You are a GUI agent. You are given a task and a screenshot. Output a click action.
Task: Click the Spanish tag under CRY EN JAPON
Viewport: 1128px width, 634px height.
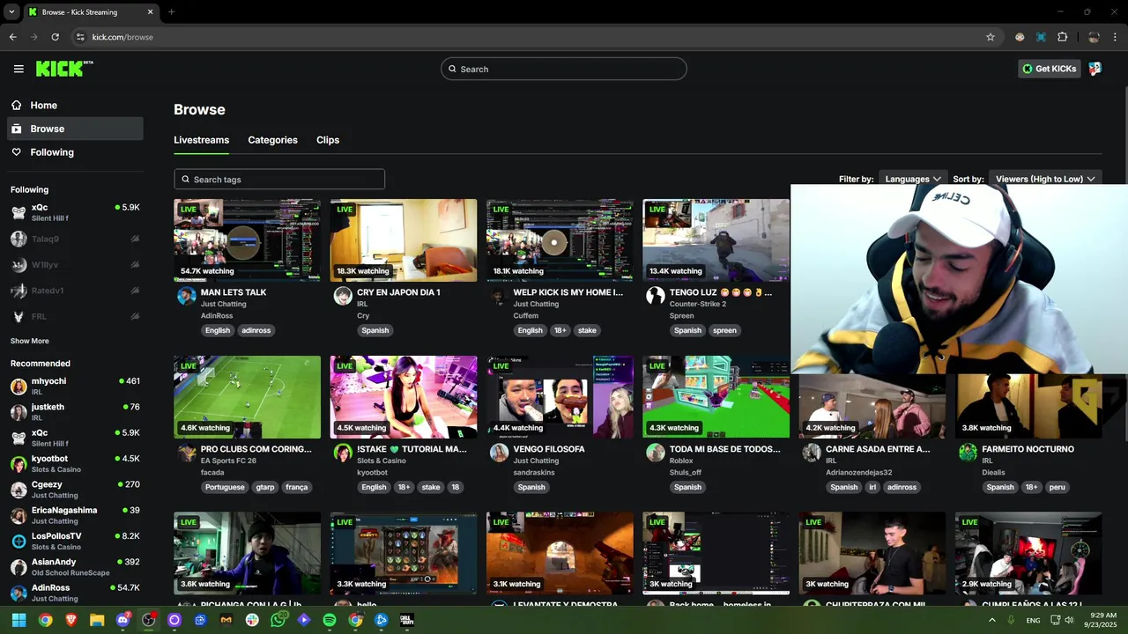point(375,330)
